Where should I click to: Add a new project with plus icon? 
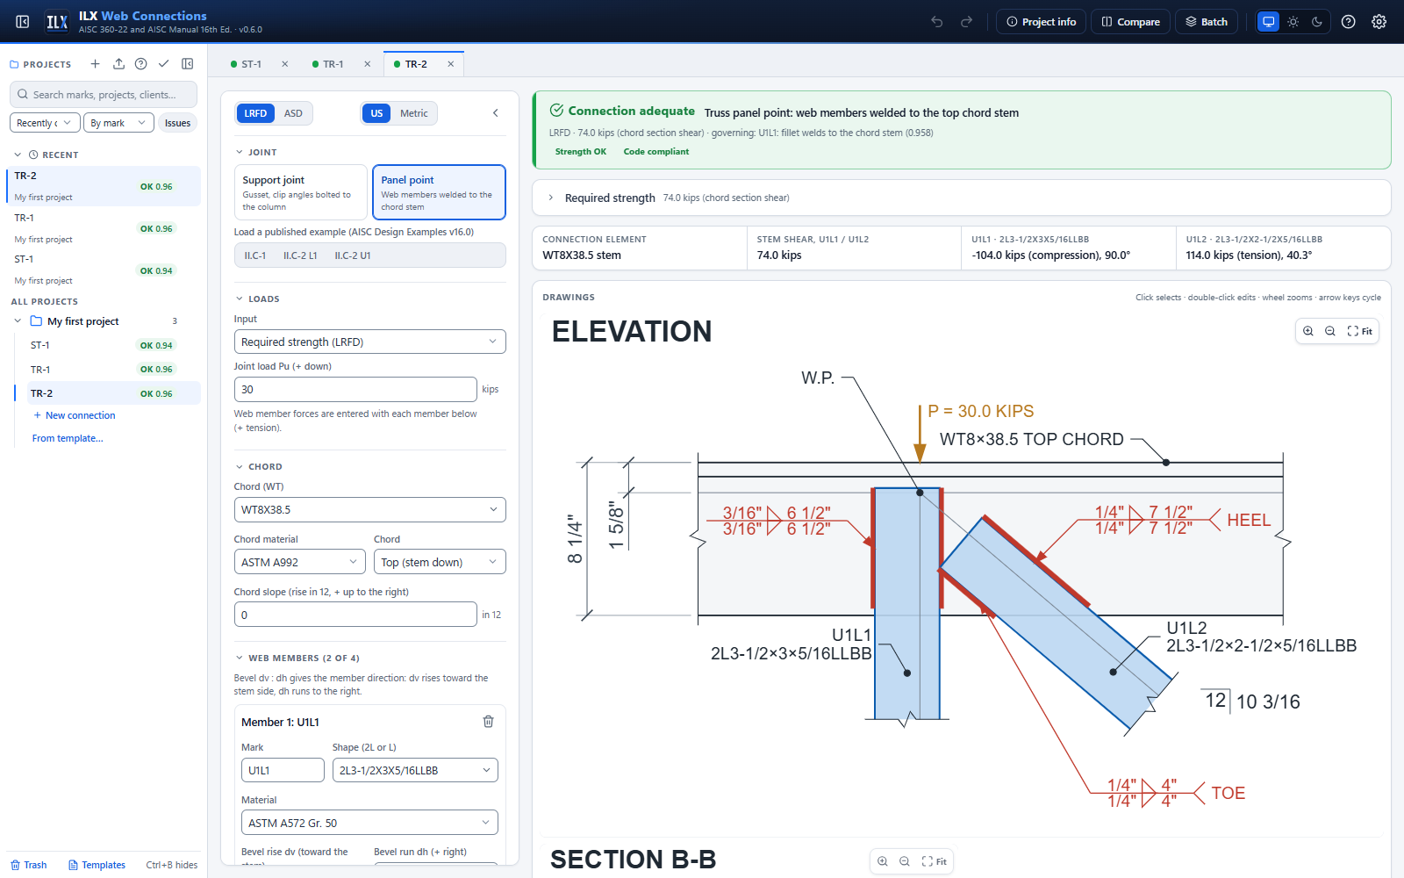point(95,64)
